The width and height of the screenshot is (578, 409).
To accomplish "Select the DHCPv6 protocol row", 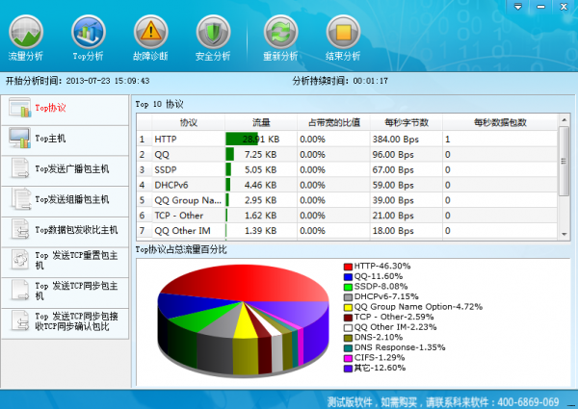I will [x=347, y=185].
